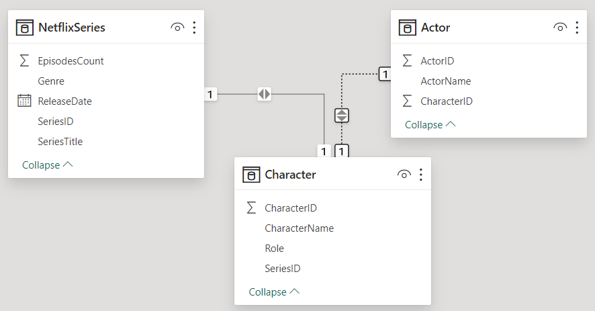Select the CharacterName field
This screenshot has width=595, height=311.
(299, 228)
